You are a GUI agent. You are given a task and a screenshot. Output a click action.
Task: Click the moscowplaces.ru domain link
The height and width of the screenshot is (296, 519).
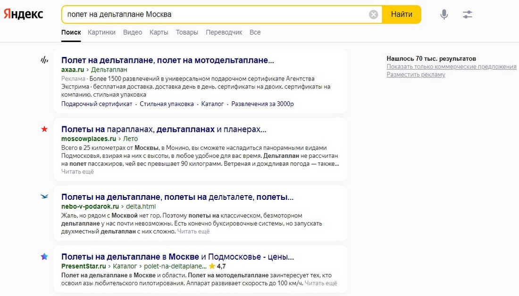[x=89, y=139]
